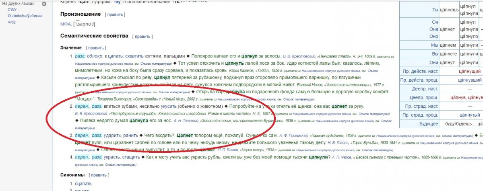
Task: Click the 'перен.' label in definition 2
Action: click(82, 106)
